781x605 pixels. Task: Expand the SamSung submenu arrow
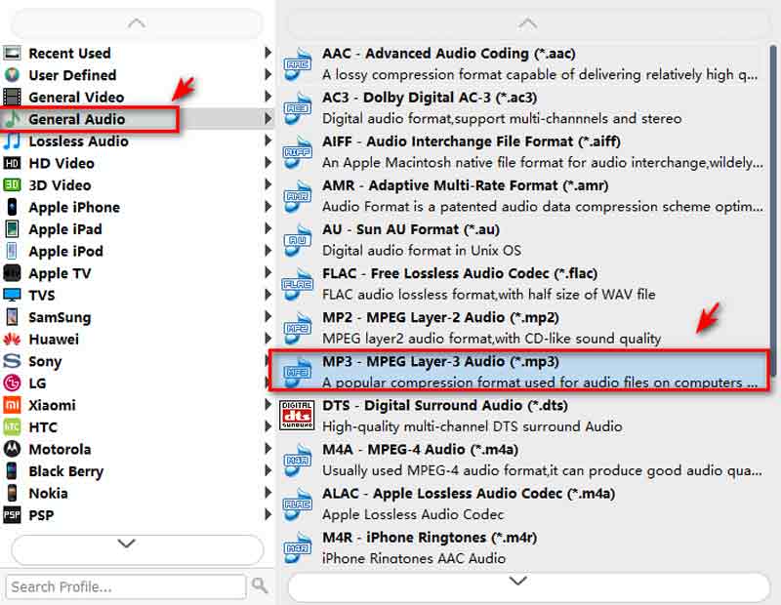pyautogui.click(x=267, y=316)
